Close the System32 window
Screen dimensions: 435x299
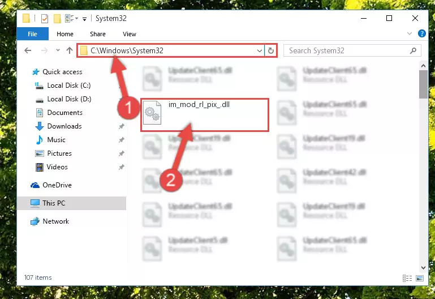tap(415, 18)
